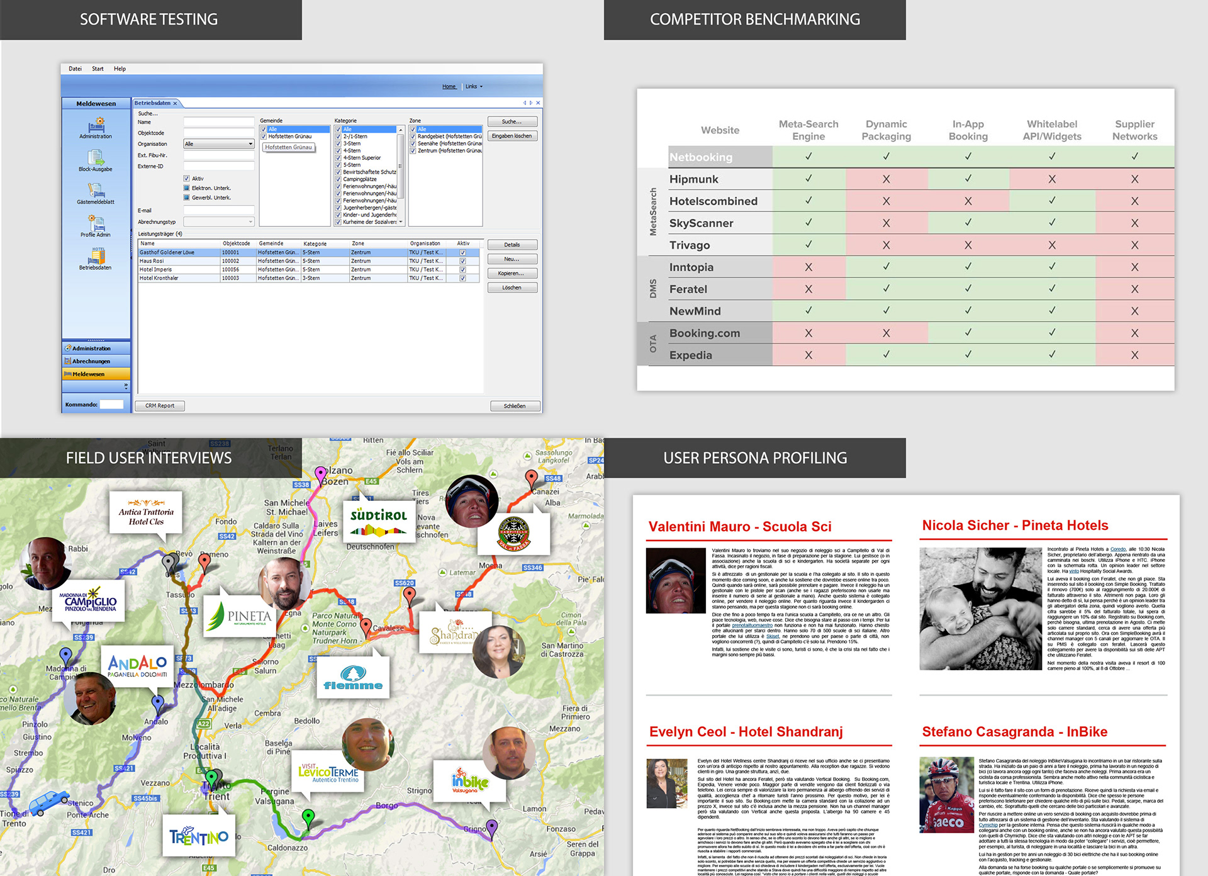Image resolution: width=1208 pixels, height=876 pixels.
Task: Click the Home link in the header
Action: point(449,87)
